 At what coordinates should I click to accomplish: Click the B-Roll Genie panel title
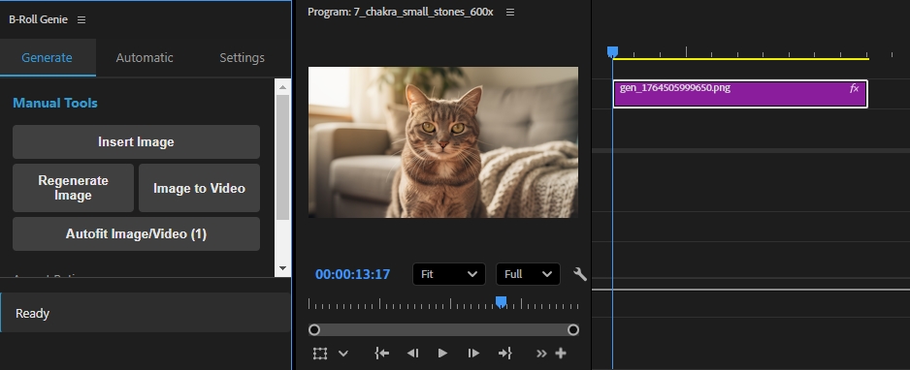click(x=38, y=19)
